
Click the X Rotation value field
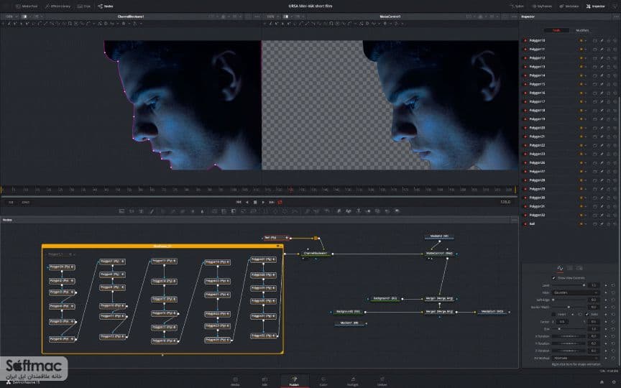click(594, 336)
